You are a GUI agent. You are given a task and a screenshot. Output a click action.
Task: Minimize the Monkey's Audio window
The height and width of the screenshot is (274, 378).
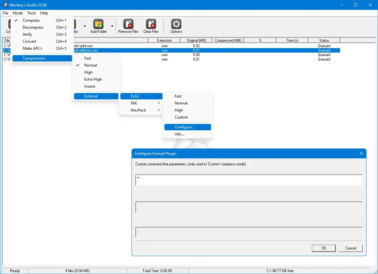pyautogui.click(x=341, y=5)
